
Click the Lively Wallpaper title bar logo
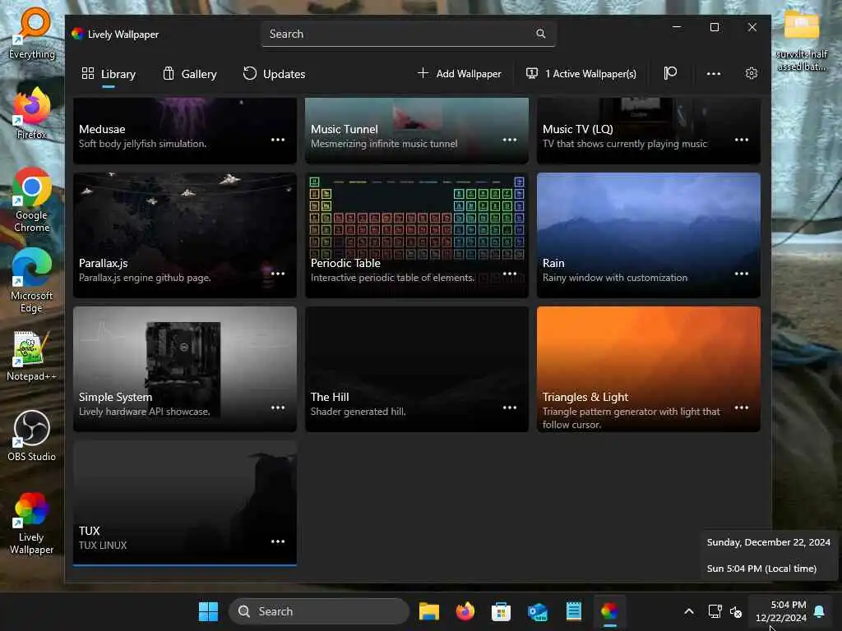coord(78,34)
